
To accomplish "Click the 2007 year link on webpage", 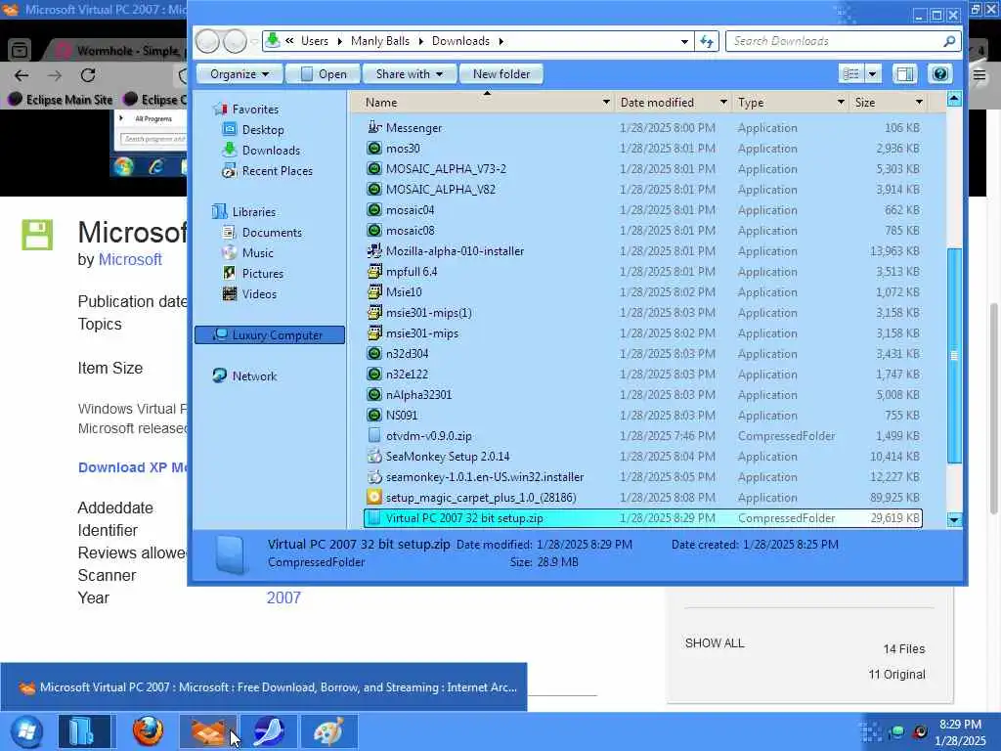I will click(283, 597).
